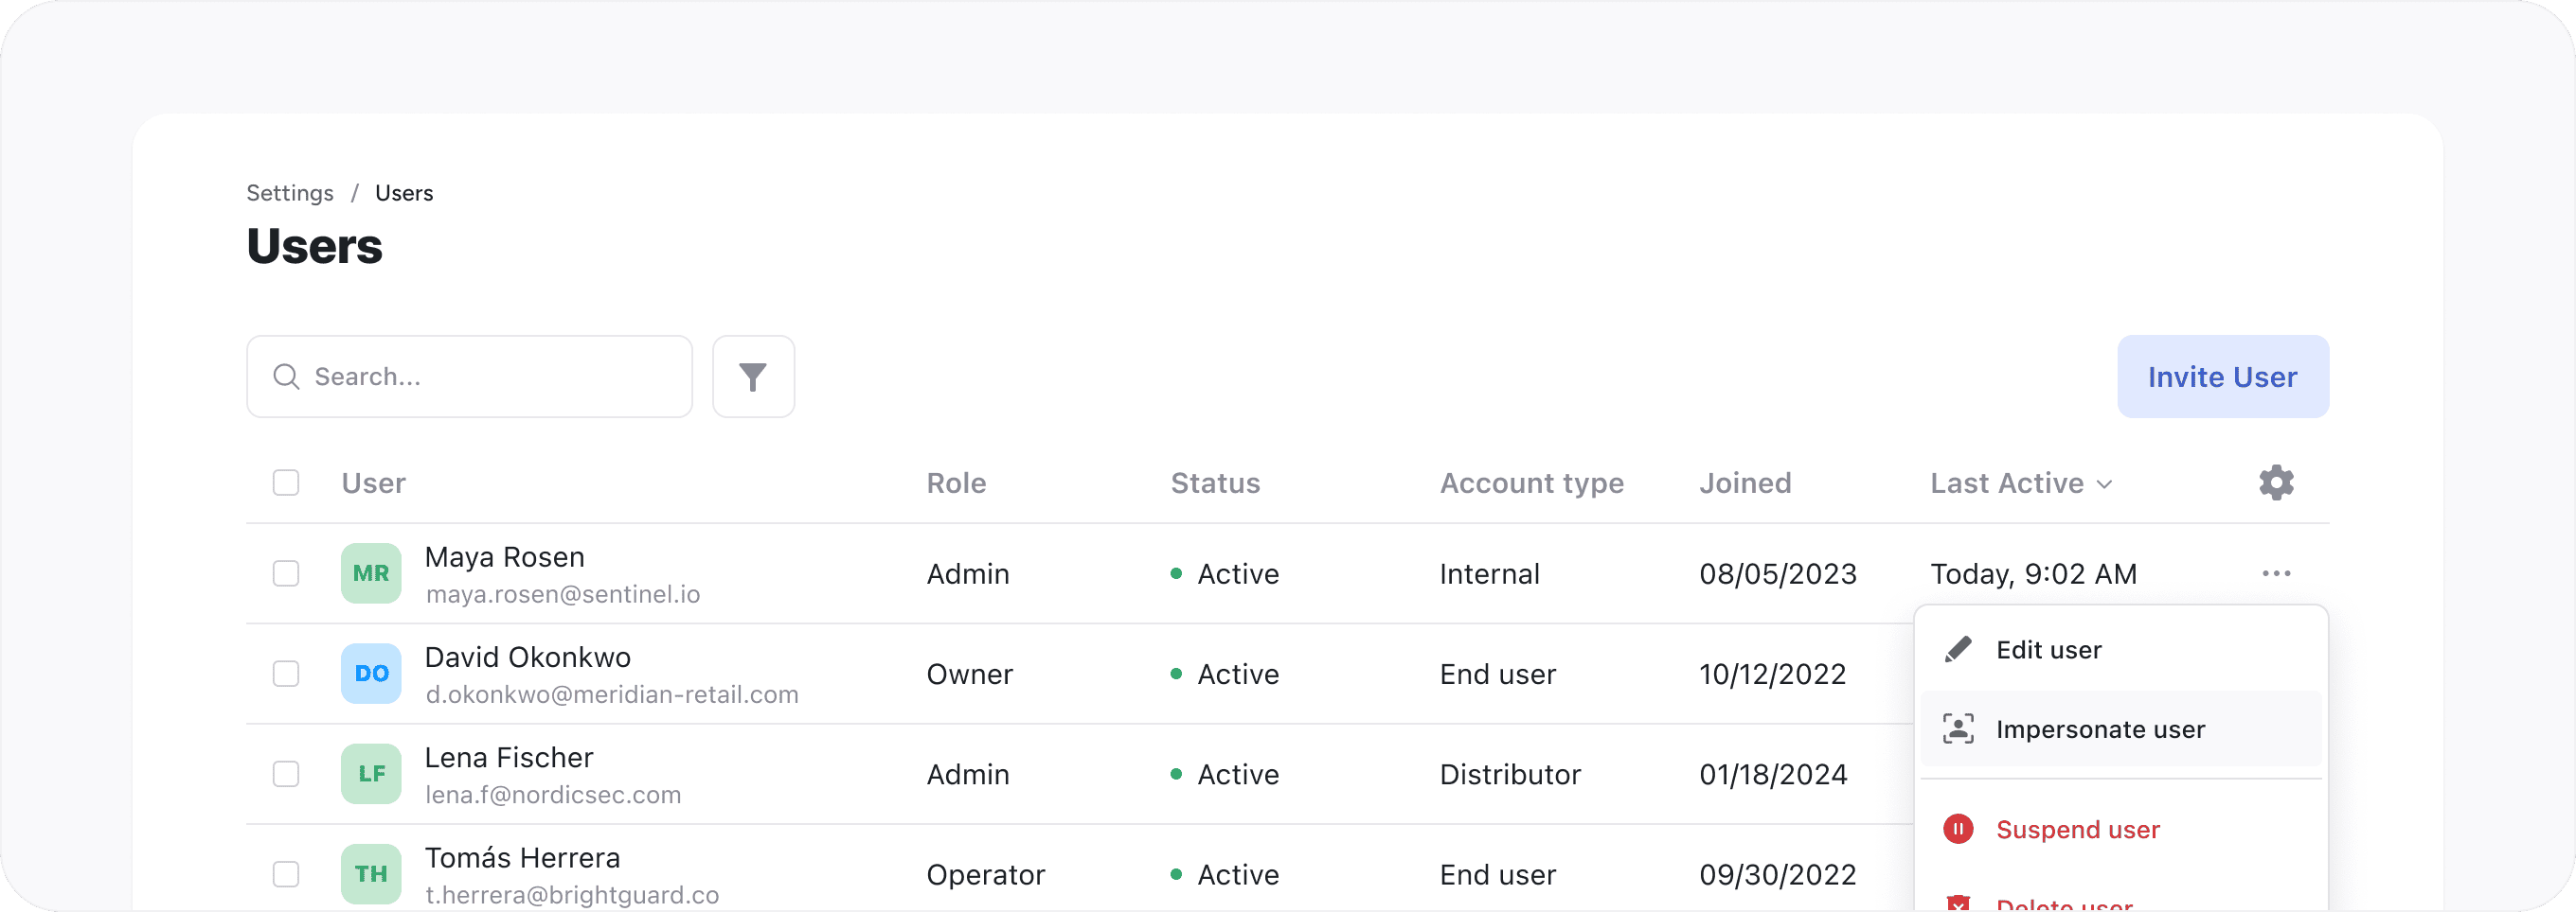
Task: Click joined date 01/18/2024
Action: tap(1773, 775)
